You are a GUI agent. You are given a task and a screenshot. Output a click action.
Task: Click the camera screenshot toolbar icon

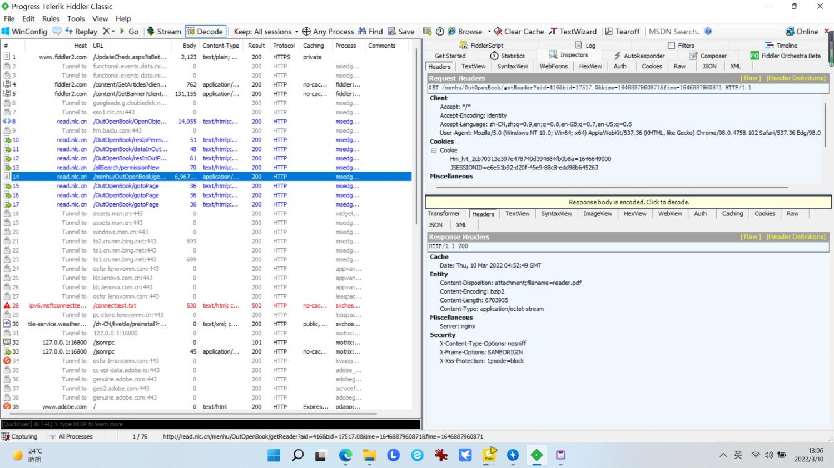[x=427, y=32]
